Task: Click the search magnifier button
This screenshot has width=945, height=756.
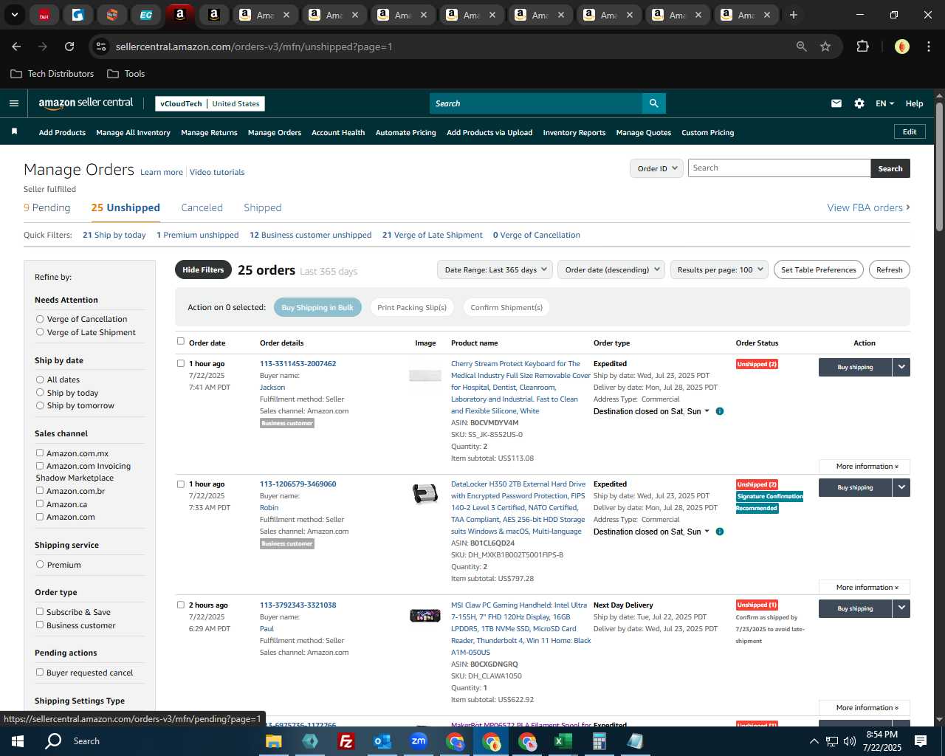Action: (x=653, y=103)
